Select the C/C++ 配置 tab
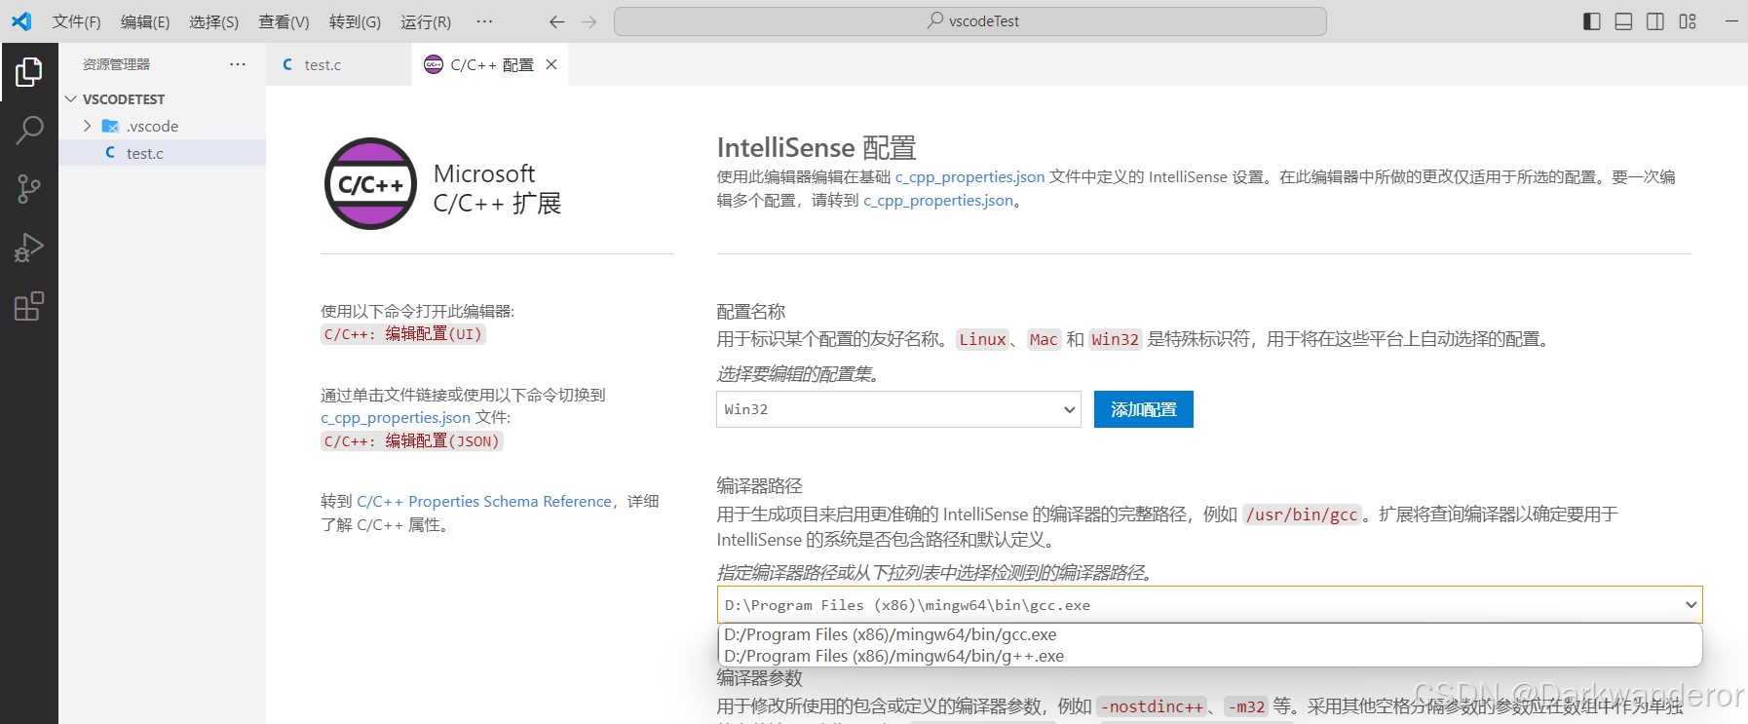Image resolution: width=1748 pixels, height=724 pixels. 490,64
